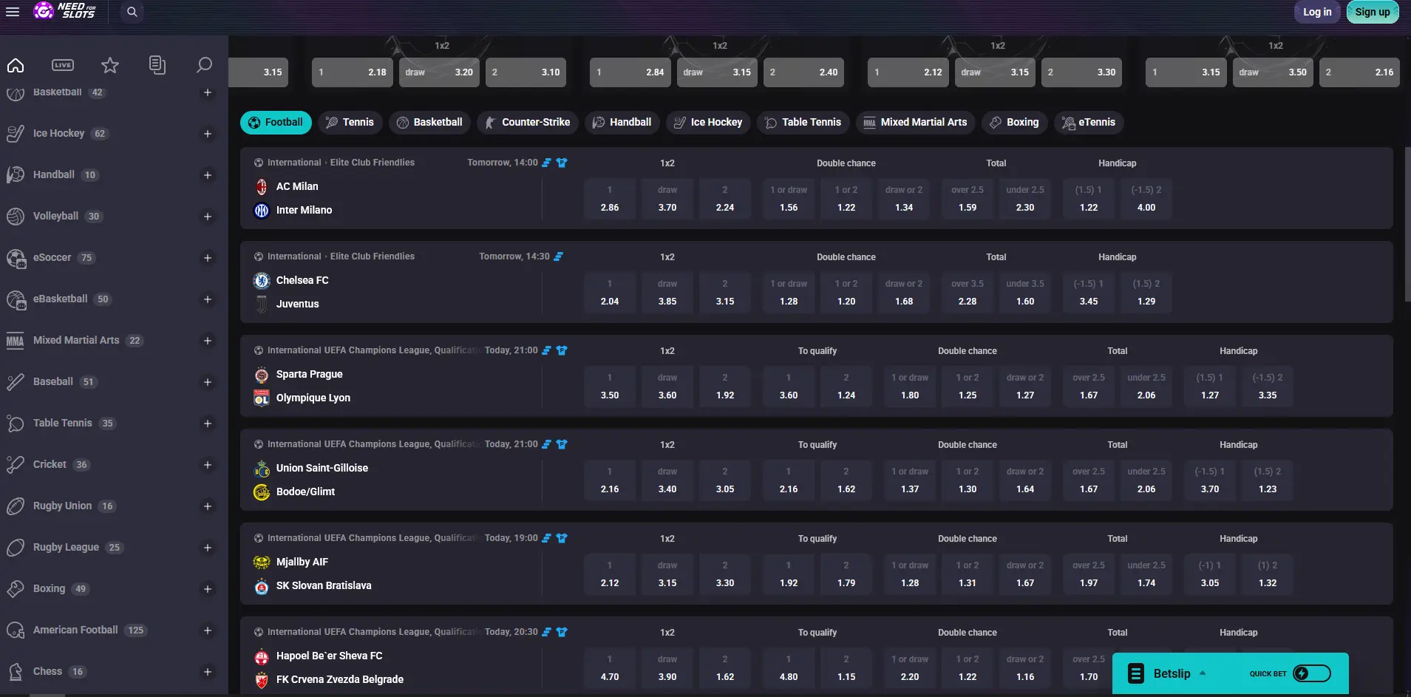Open Rugby Union in the sidebar list
1411x697 pixels.
pyautogui.click(x=62, y=506)
